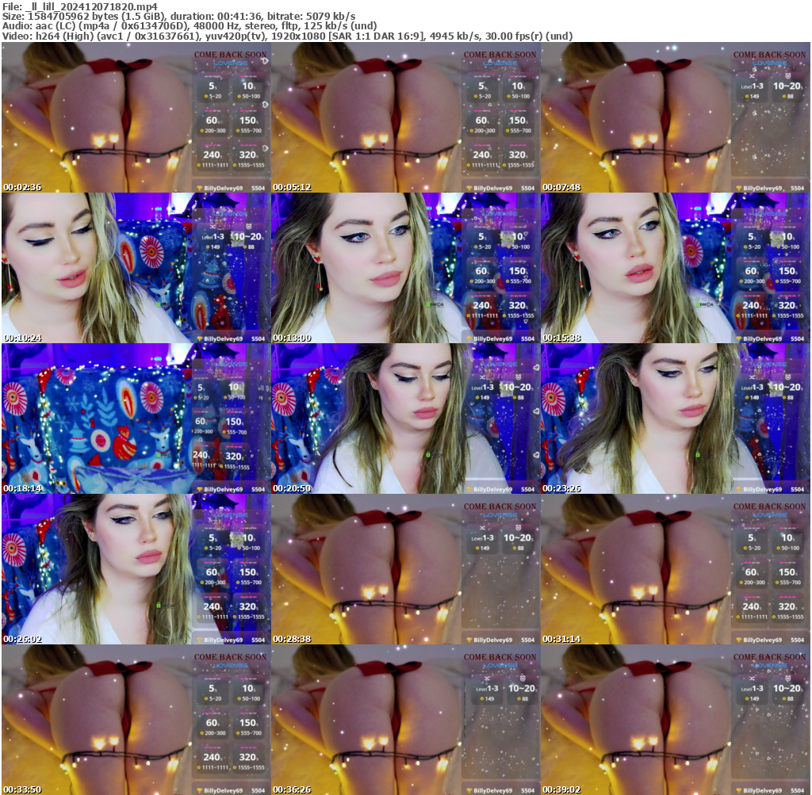Click the pink intensity bars on the 10 tile

pyautogui.click(x=247, y=76)
